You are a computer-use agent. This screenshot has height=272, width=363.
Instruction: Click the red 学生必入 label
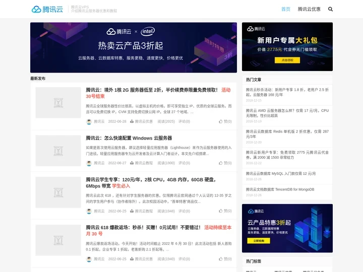coord(121,186)
